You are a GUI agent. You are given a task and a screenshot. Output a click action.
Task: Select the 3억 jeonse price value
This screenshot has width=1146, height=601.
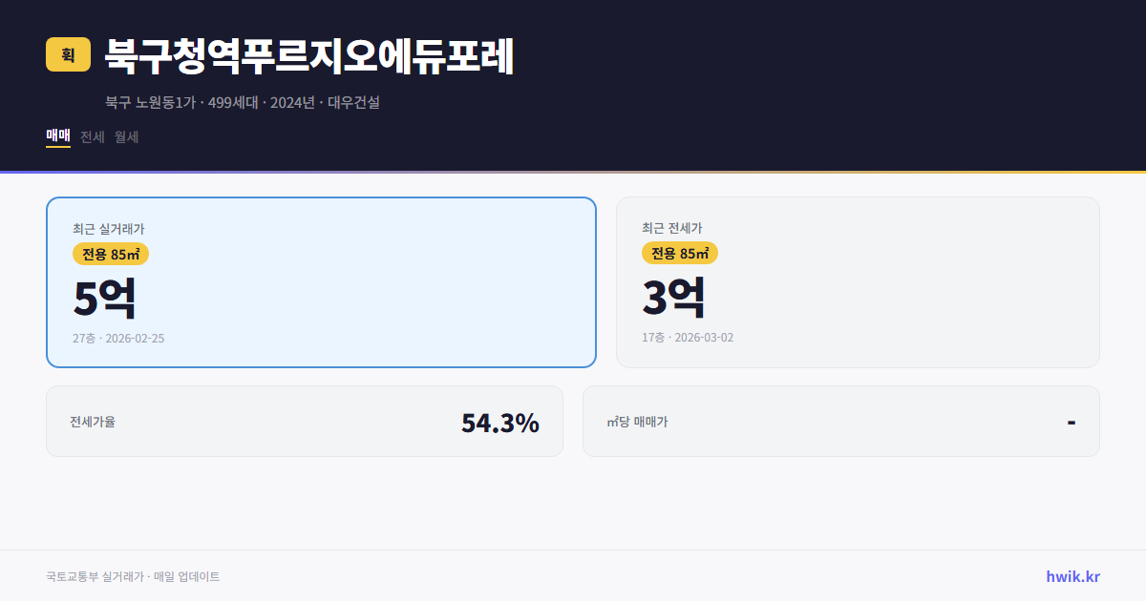pyautogui.click(x=674, y=297)
